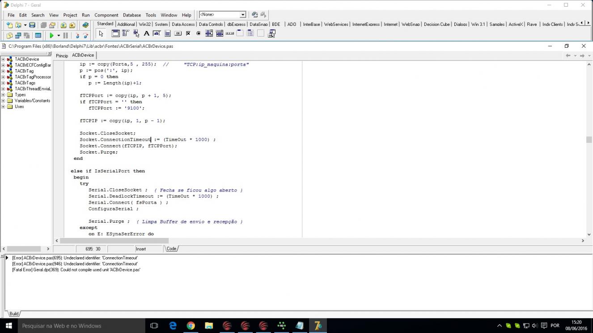This screenshot has width=593, height=333.
Task: Click the Help contents book icon
Action: pyautogui.click(x=85, y=25)
